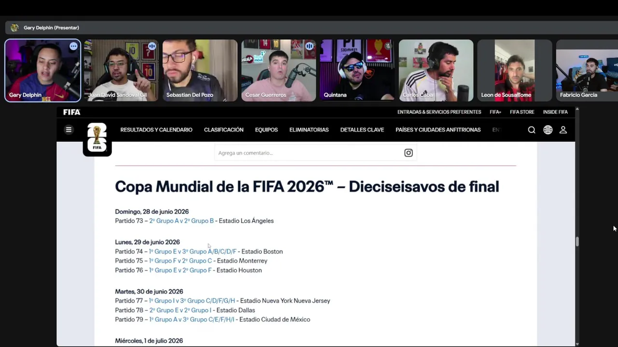Open options badge on Gary Delphin tile
Viewport: 618px width, 347px height.
pyautogui.click(x=73, y=46)
